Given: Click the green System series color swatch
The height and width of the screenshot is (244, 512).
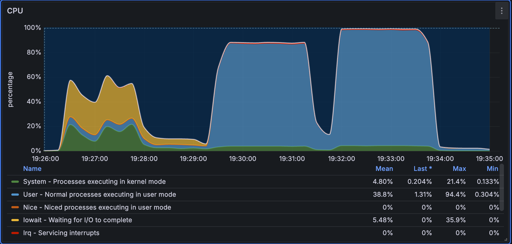Looking at the screenshot, I should (x=15, y=181).
